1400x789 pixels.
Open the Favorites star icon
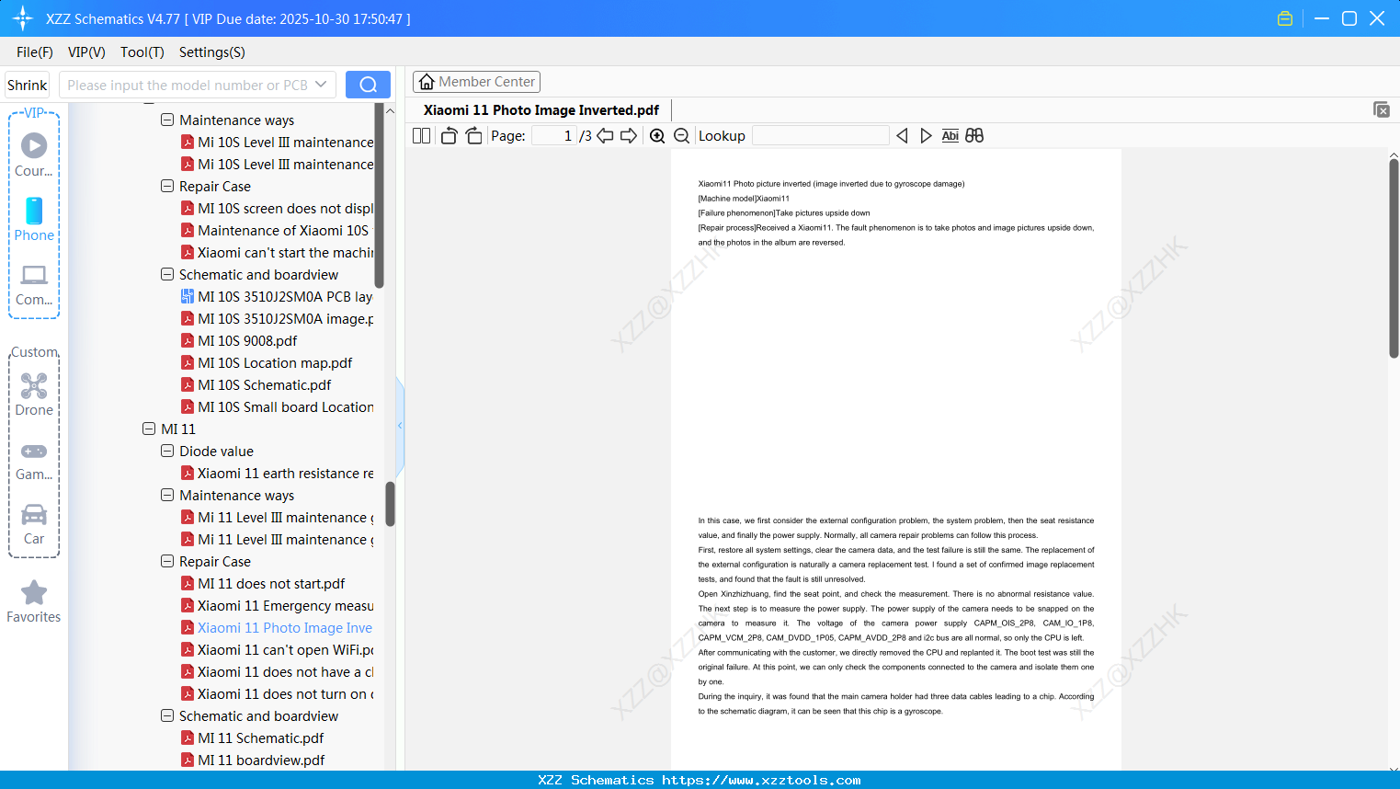click(34, 593)
